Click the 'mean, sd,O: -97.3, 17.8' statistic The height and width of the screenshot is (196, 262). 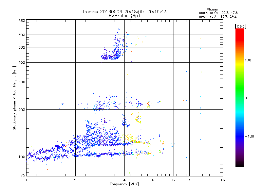[218, 13]
